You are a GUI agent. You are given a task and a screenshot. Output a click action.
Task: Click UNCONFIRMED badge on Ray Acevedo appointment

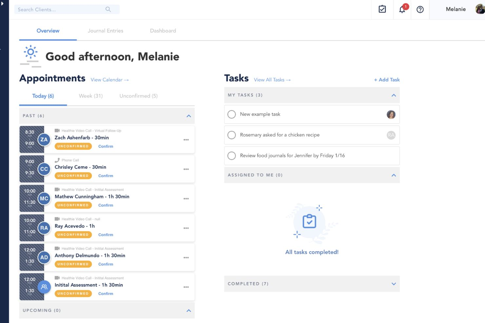pos(73,235)
